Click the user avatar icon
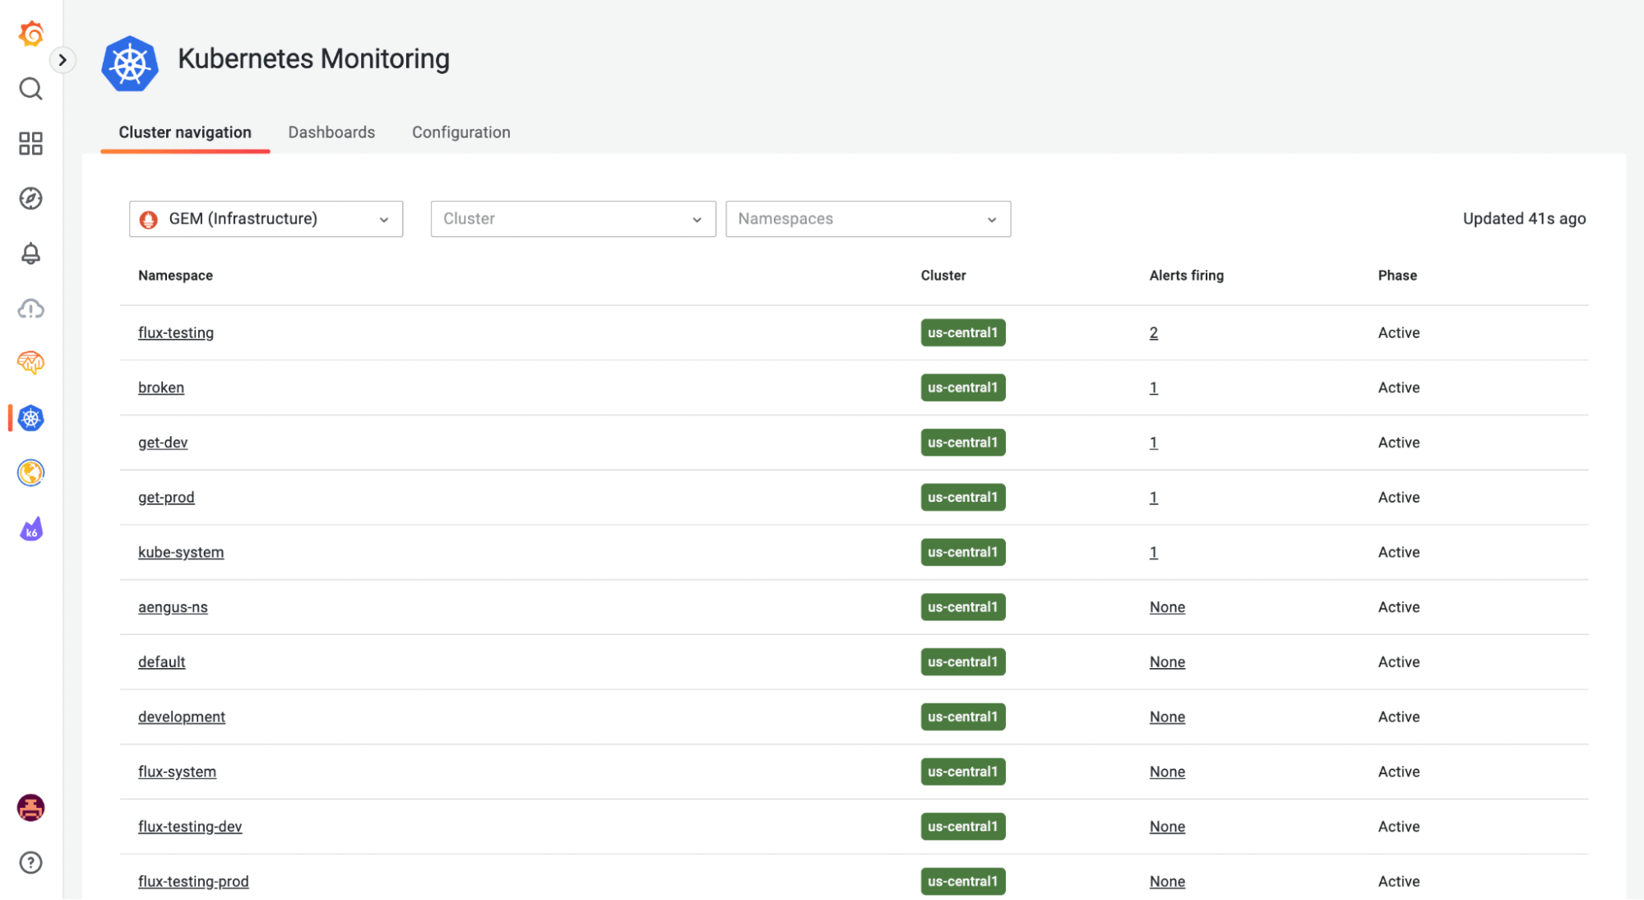 pos(30,808)
